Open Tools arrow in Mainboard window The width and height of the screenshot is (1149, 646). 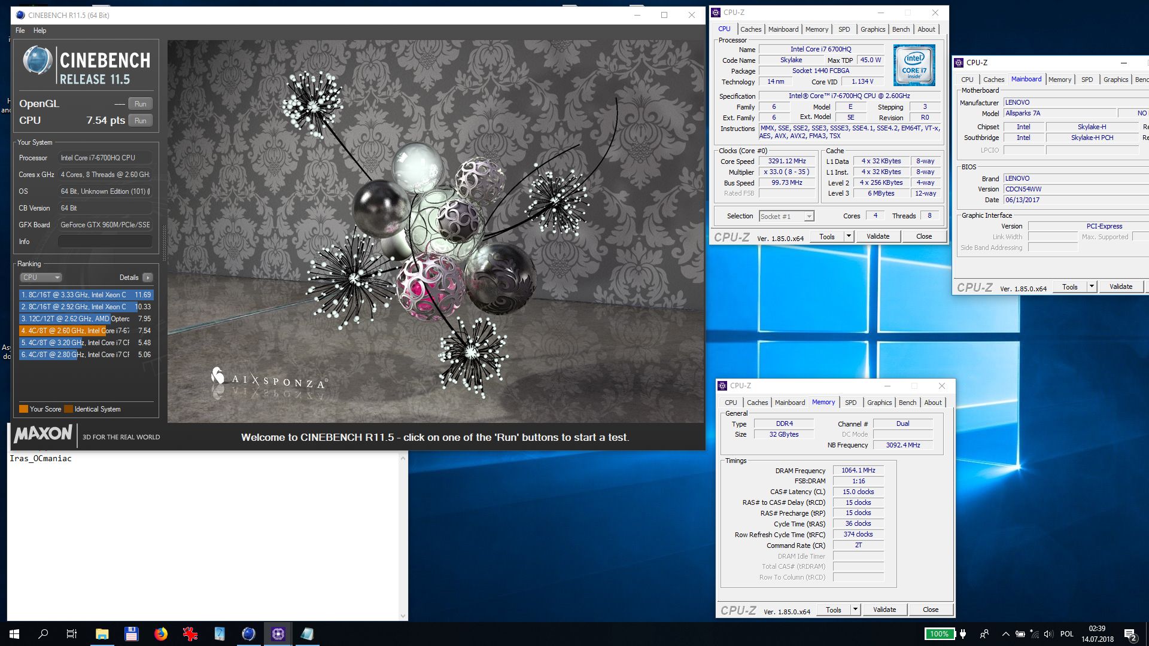coord(1092,287)
